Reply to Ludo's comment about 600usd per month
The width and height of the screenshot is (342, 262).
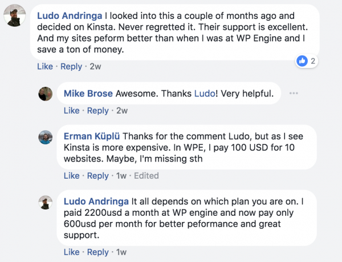point(97,252)
